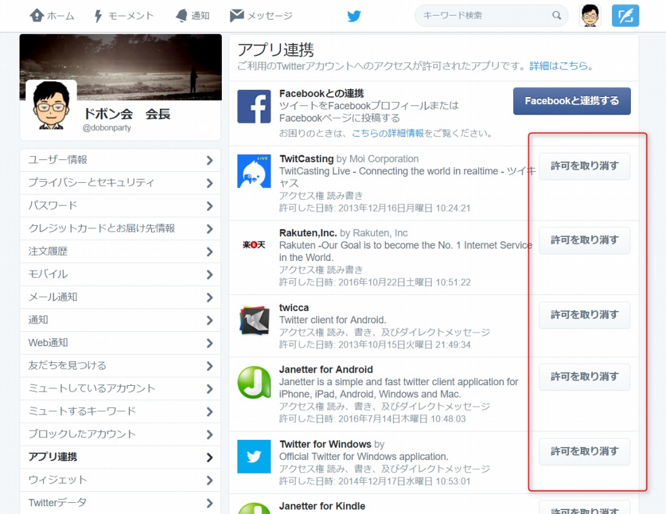This screenshot has width=666, height=514.
Task: Click the Rakuten app logo
Action: tap(254, 245)
